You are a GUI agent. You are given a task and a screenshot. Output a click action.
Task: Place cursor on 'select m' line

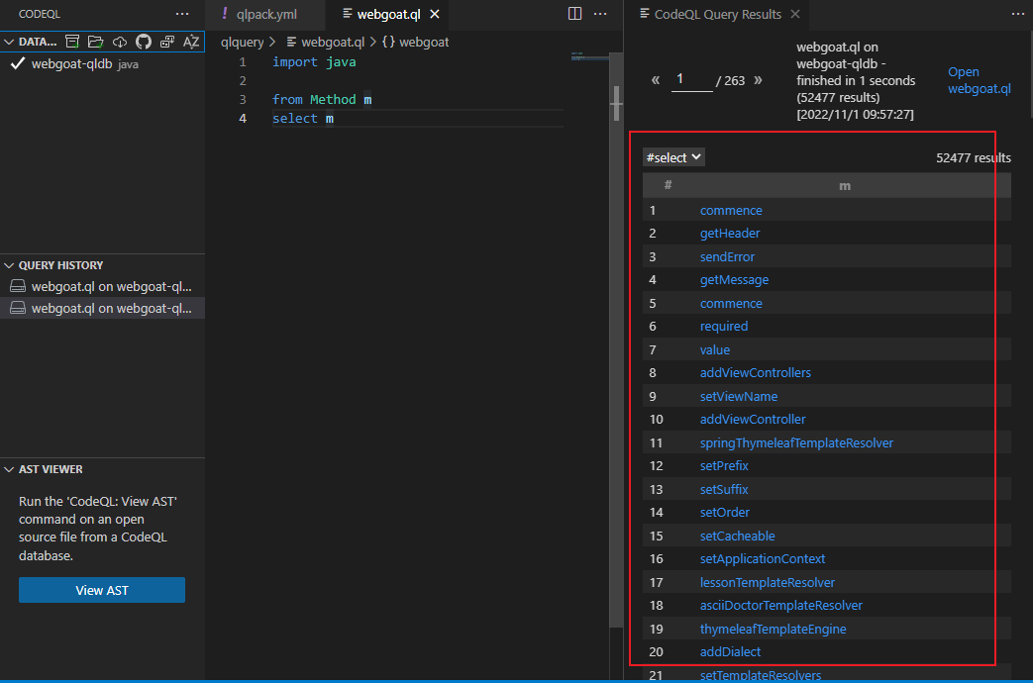303,119
